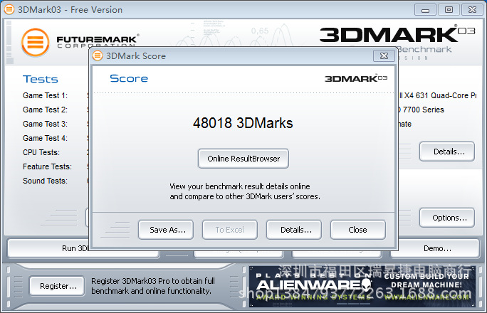
Task: Click the large 3DMARK03 header logo
Action: point(397,35)
